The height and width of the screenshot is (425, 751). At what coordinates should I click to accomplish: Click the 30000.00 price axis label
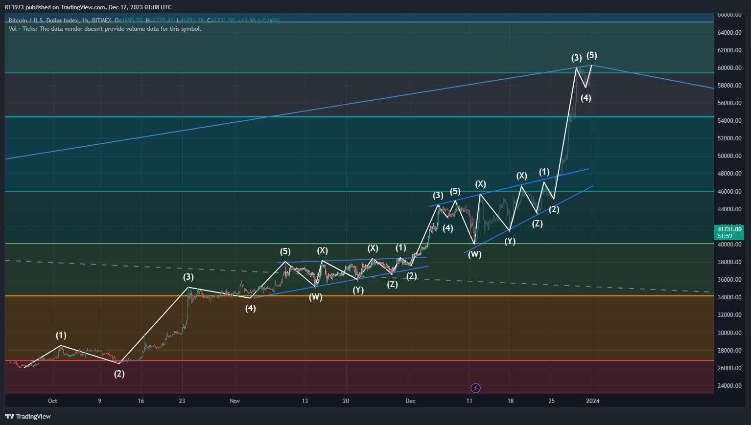click(x=729, y=333)
